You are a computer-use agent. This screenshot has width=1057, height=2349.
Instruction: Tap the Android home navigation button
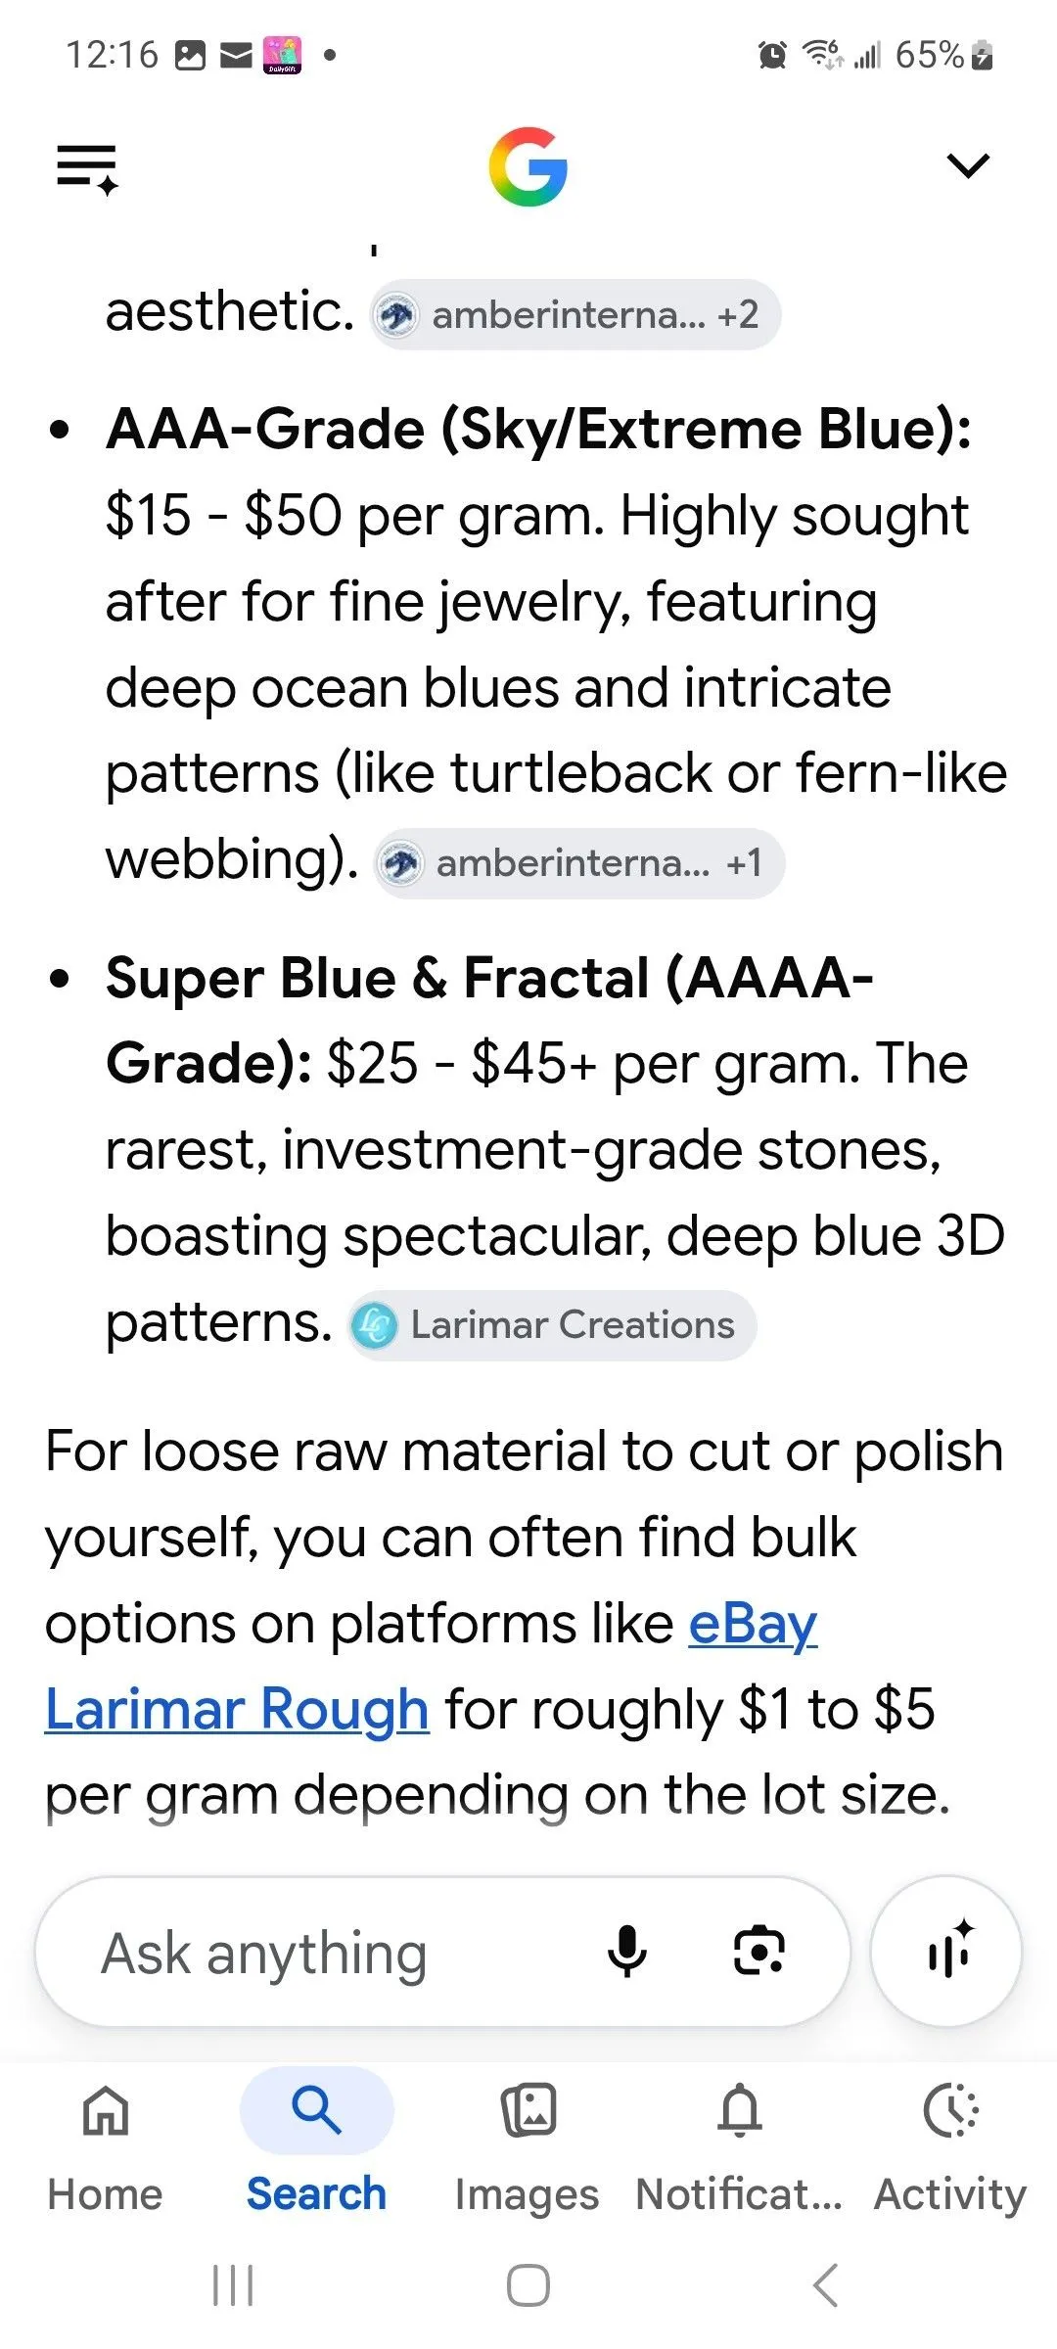tap(528, 2285)
